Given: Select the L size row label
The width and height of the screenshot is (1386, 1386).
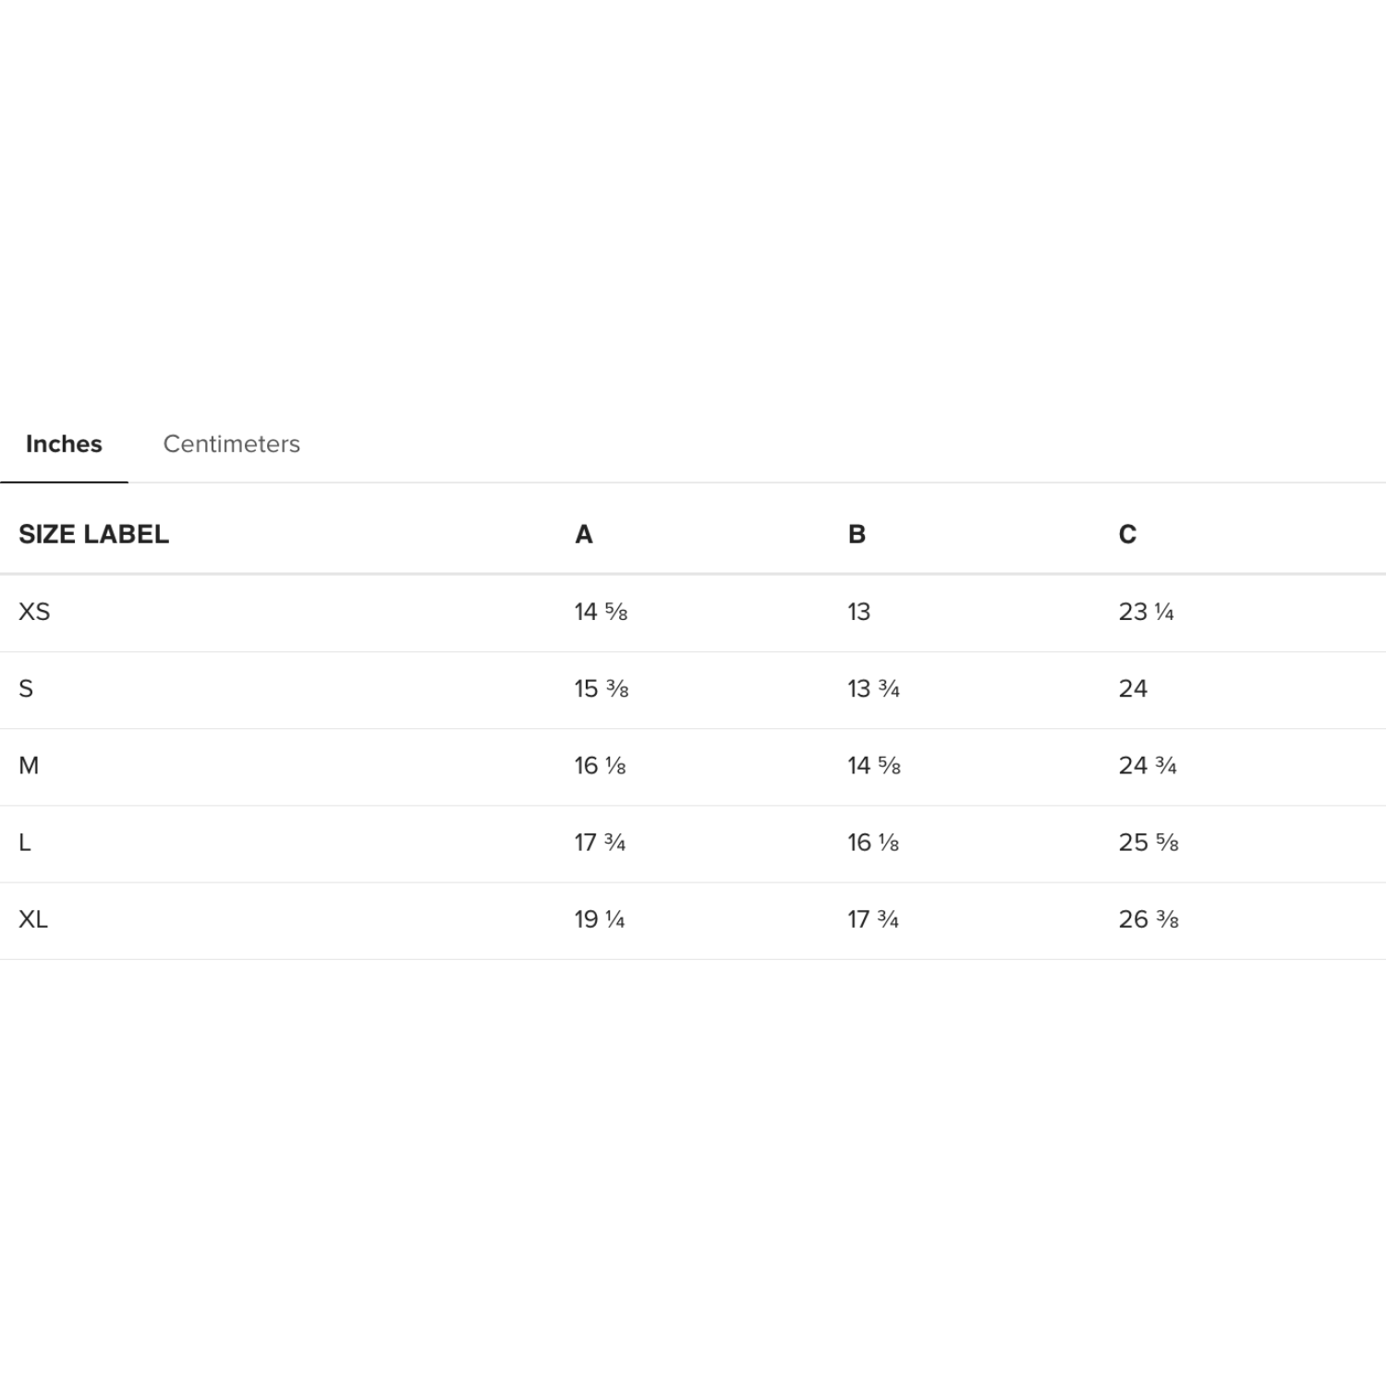Looking at the screenshot, I should (25, 842).
